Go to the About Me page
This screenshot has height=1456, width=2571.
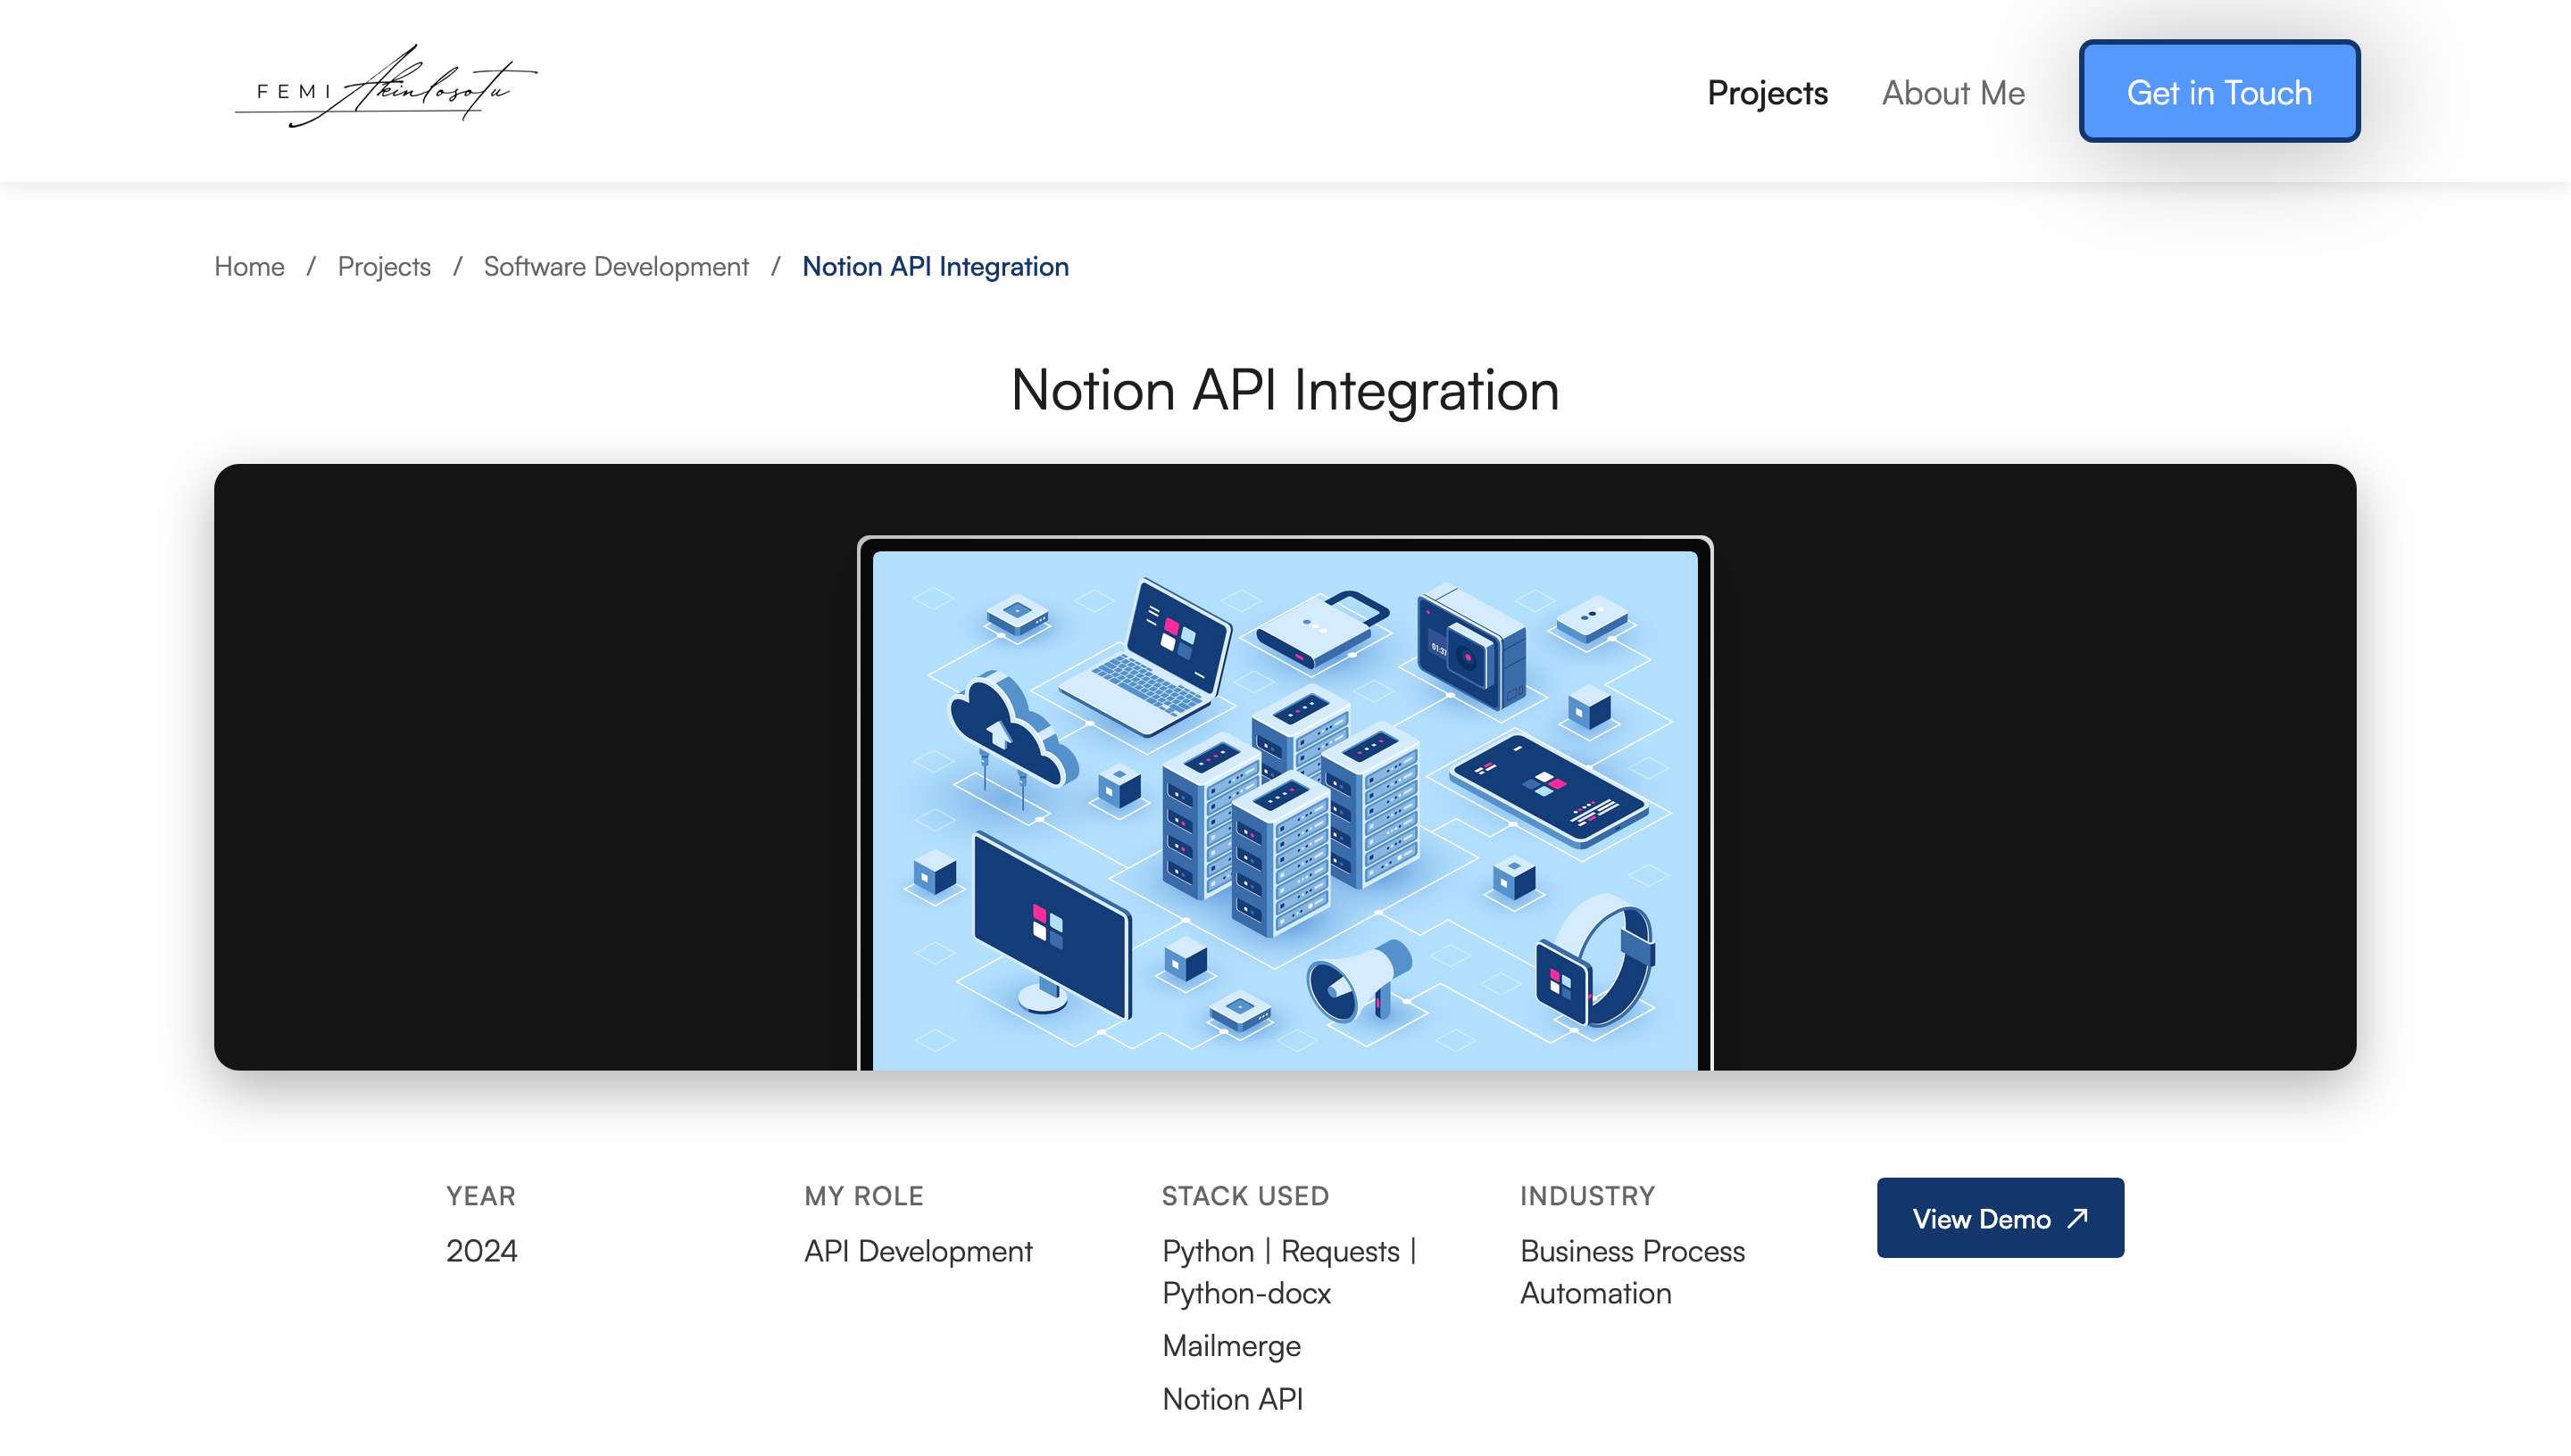pos(1952,93)
